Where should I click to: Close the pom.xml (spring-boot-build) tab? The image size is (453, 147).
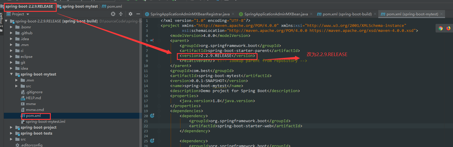(375, 14)
